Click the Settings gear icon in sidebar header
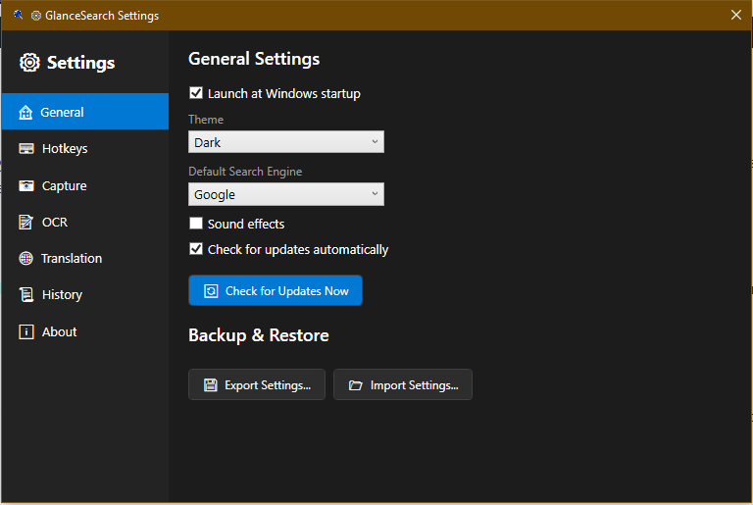Screen dimensions: 753x505 pyautogui.click(x=29, y=63)
